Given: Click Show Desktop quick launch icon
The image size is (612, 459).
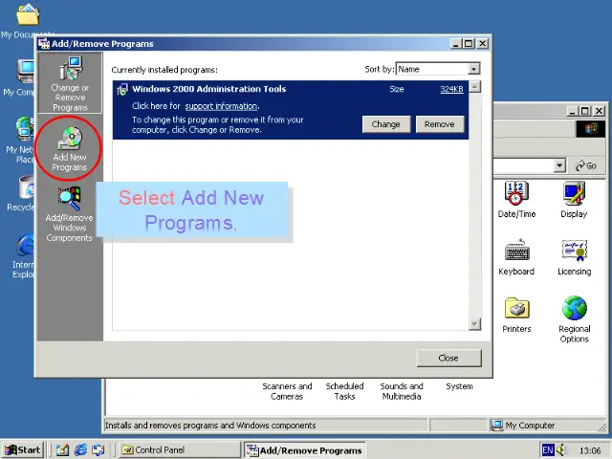Looking at the screenshot, I should click(x=62, y=450).
